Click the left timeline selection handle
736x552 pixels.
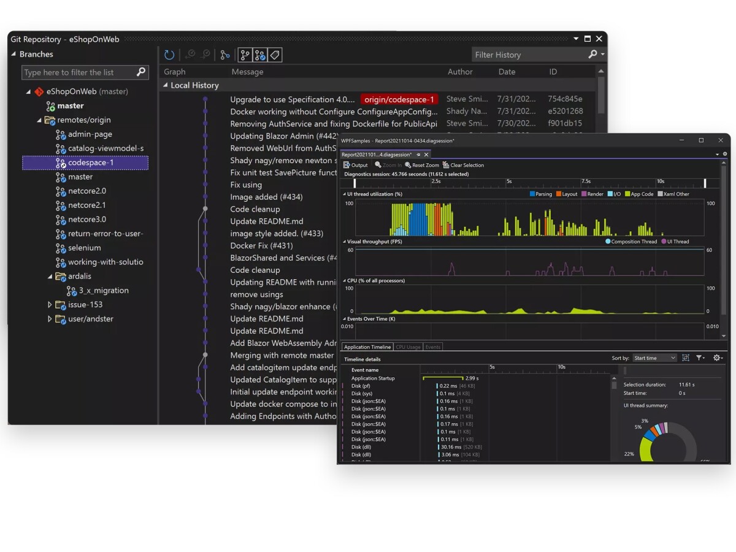click(x=355, y=183)
